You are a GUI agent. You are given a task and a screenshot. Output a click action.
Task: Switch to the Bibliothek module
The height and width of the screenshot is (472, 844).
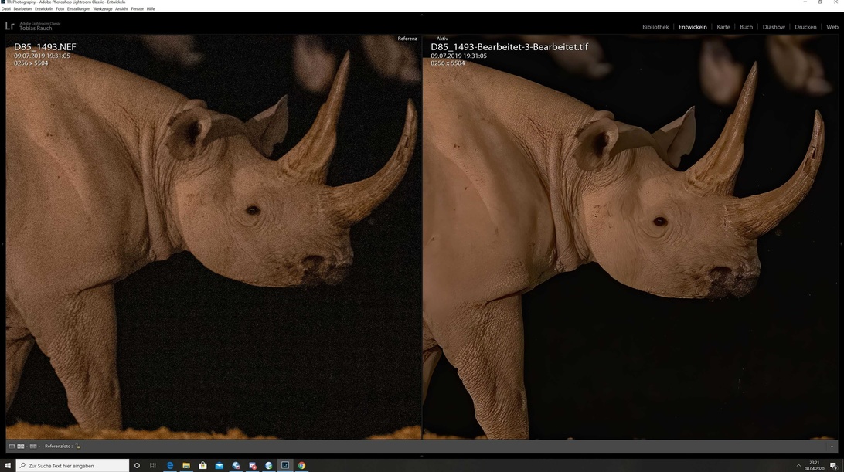[x=655, y=27]
